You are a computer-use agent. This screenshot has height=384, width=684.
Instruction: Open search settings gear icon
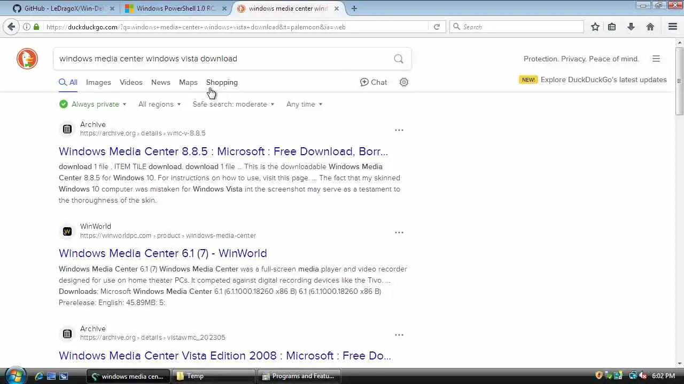(404, 82)
